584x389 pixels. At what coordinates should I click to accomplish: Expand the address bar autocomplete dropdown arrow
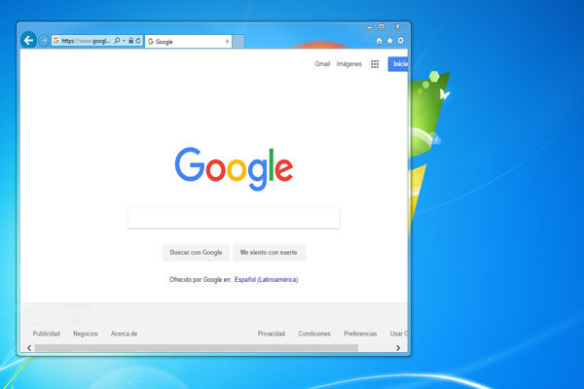pos(124,41)
